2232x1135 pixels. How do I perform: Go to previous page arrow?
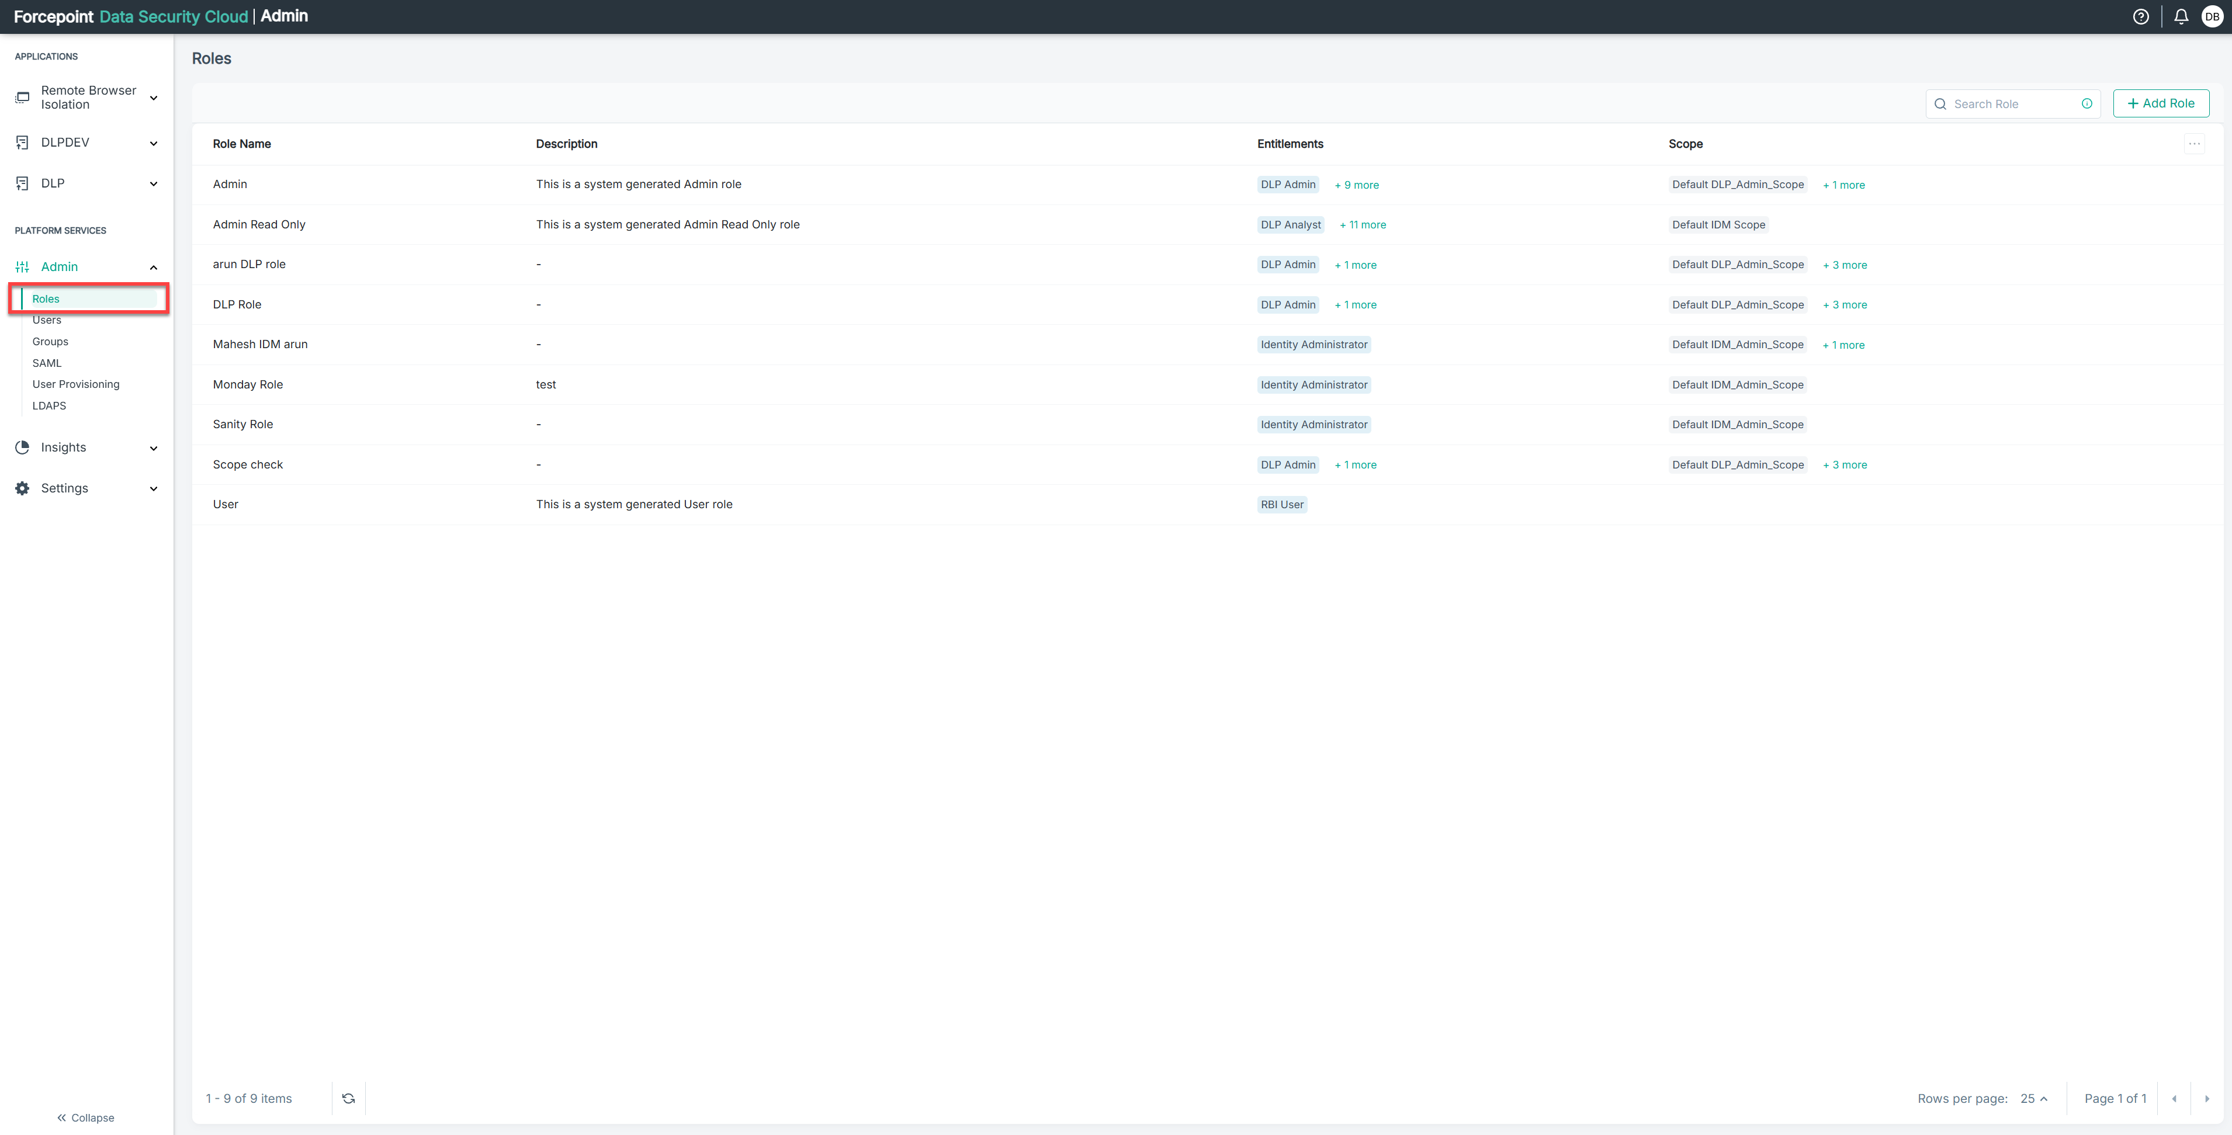pyautogui.click(x=2174, y=1098)
